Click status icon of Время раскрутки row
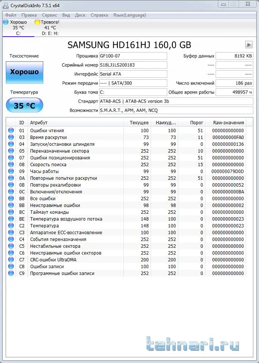Screen dimensions: 259x363 point(11,137)
